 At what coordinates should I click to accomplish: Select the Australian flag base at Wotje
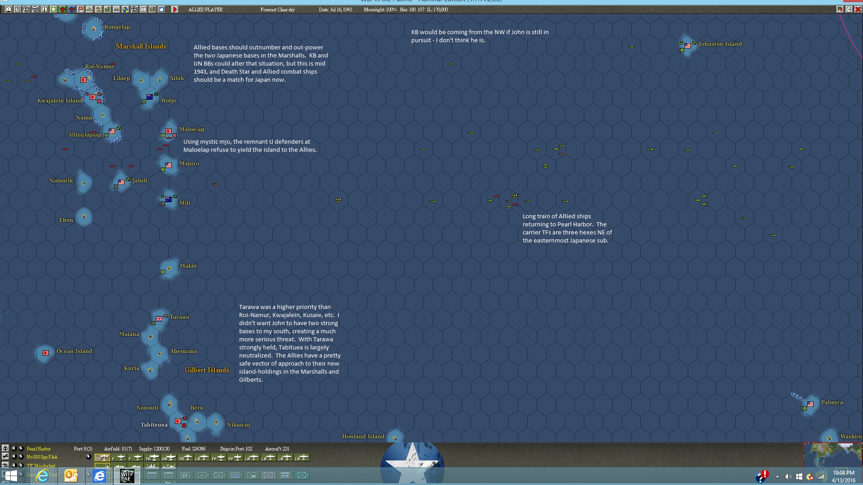click(x=150, y=97)
